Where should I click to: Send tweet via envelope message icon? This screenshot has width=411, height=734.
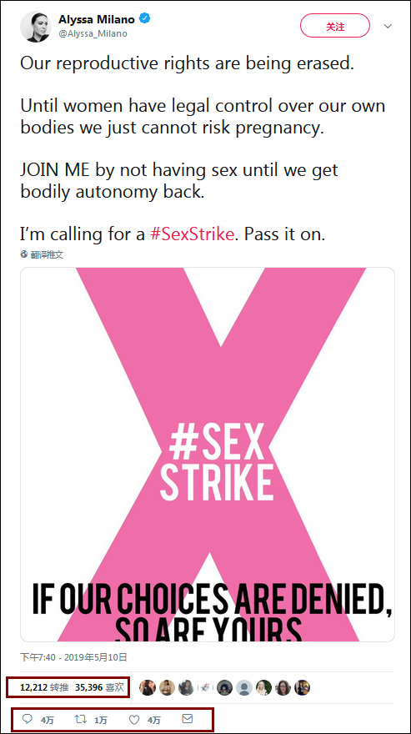coord(188,718)
